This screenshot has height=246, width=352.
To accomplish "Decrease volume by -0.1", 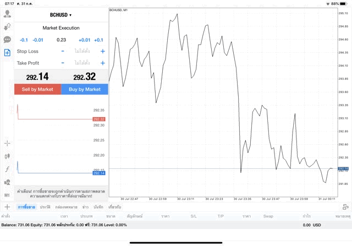I will tap(24, 40).
